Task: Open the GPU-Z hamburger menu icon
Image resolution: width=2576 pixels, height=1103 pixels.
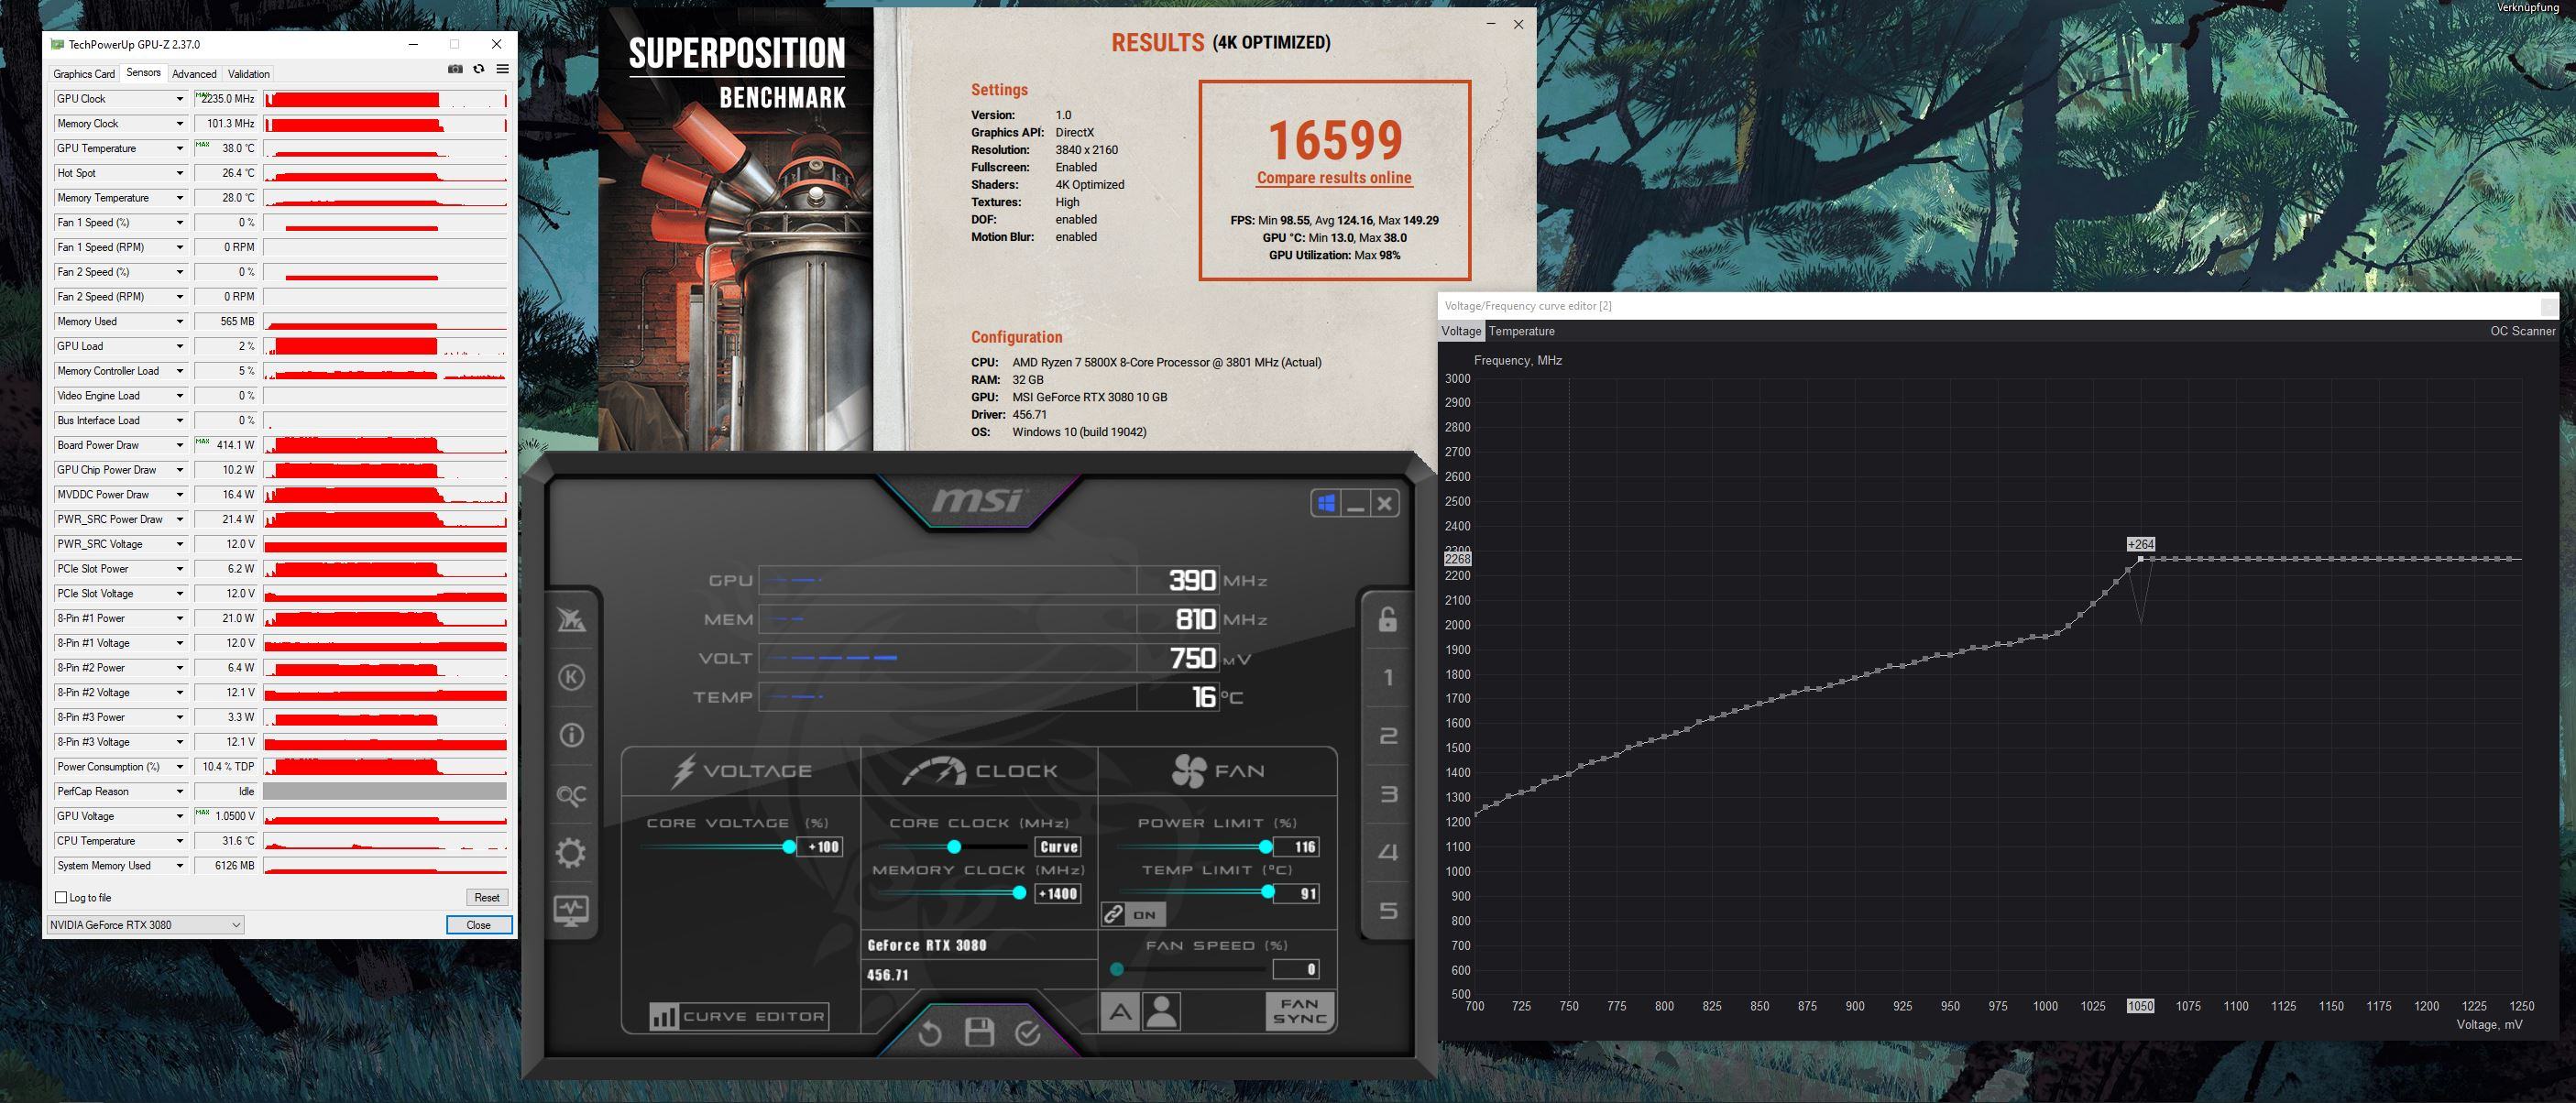Action: pyautogui.click(x=502, y=69)
